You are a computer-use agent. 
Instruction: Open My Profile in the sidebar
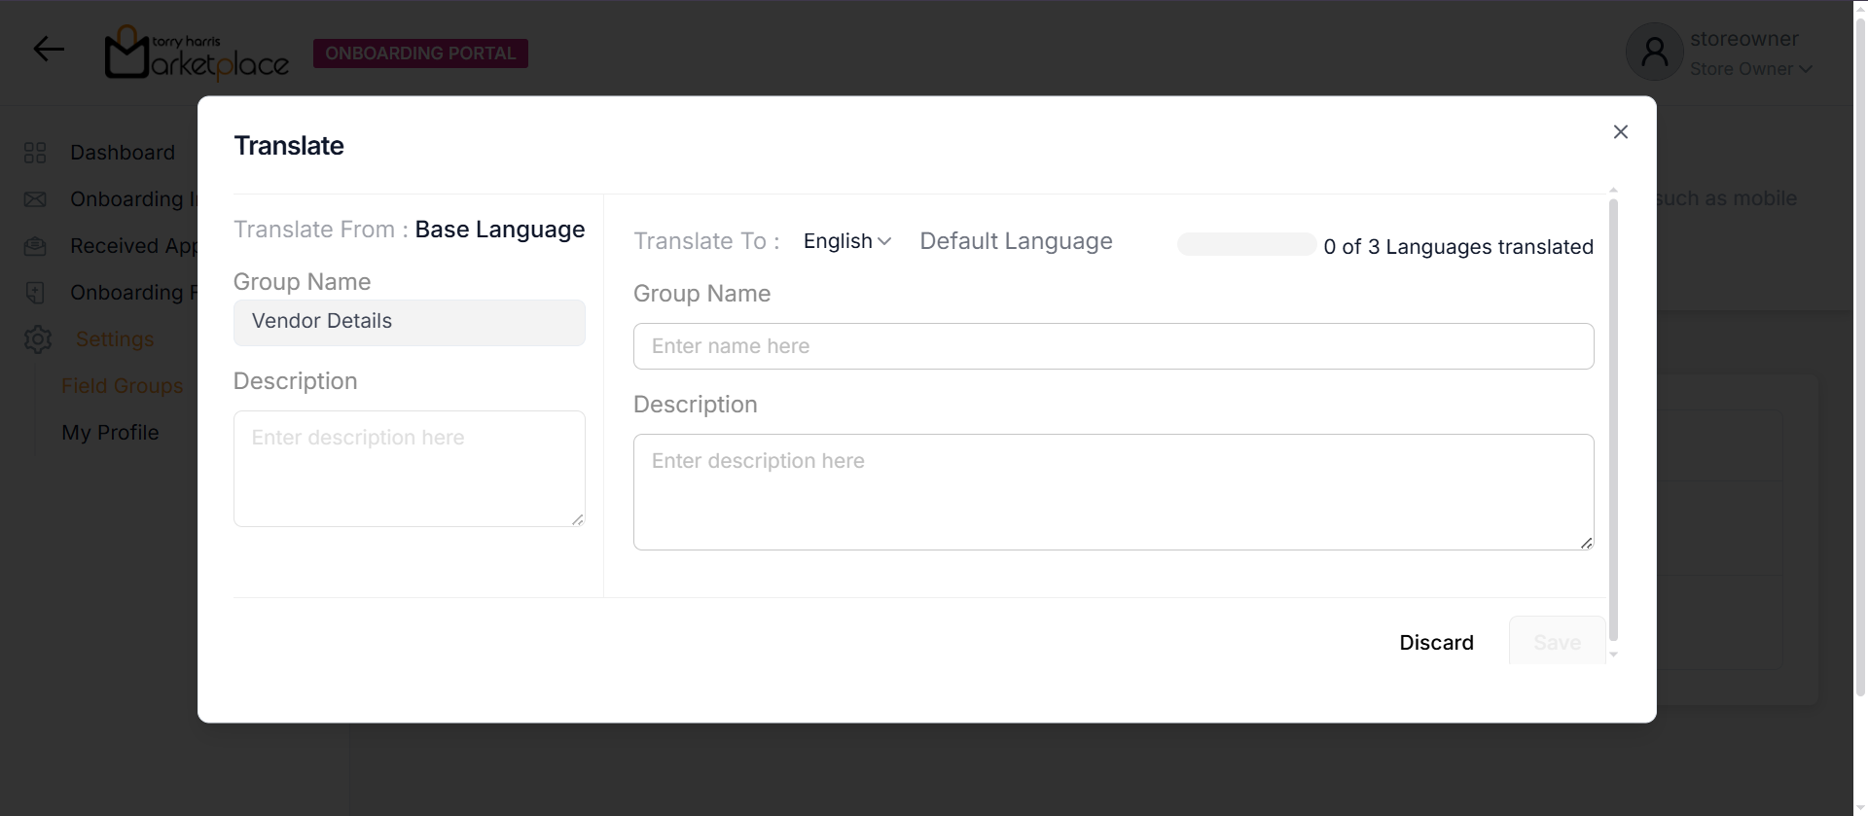click(110, 433)
